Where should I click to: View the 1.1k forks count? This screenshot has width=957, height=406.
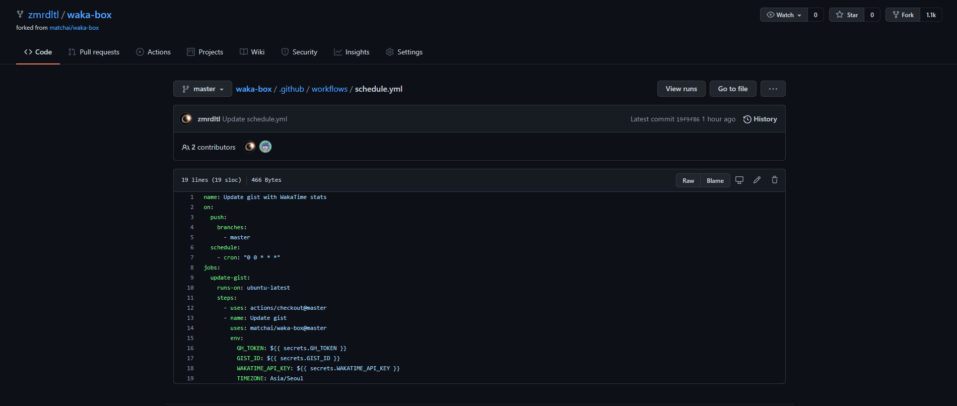tap(931, 15)
